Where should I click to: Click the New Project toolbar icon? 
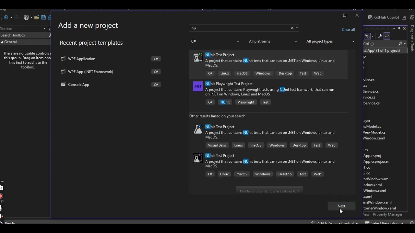[27, 17]
